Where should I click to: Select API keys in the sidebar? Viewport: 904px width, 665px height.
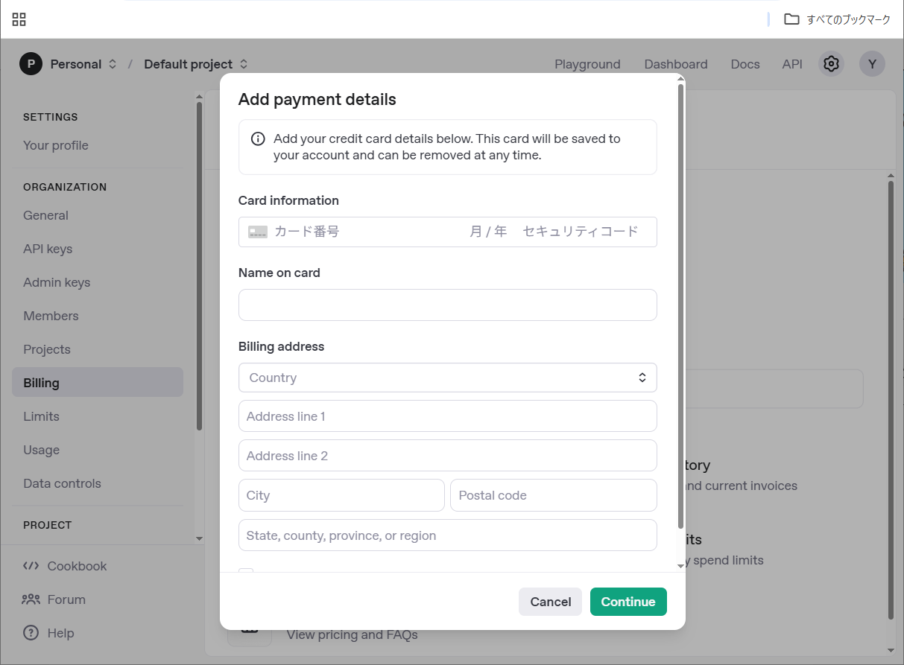tap(48, 249)
